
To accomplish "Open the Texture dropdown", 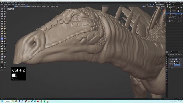I will [43, 6].
